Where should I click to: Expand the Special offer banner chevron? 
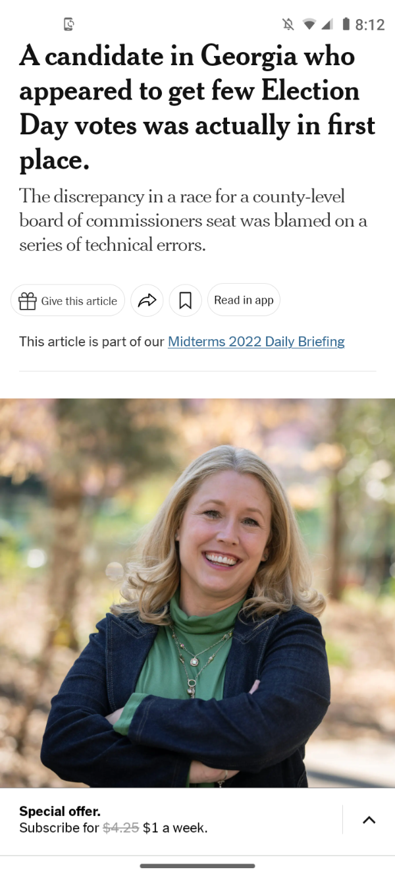coord(369,819)
